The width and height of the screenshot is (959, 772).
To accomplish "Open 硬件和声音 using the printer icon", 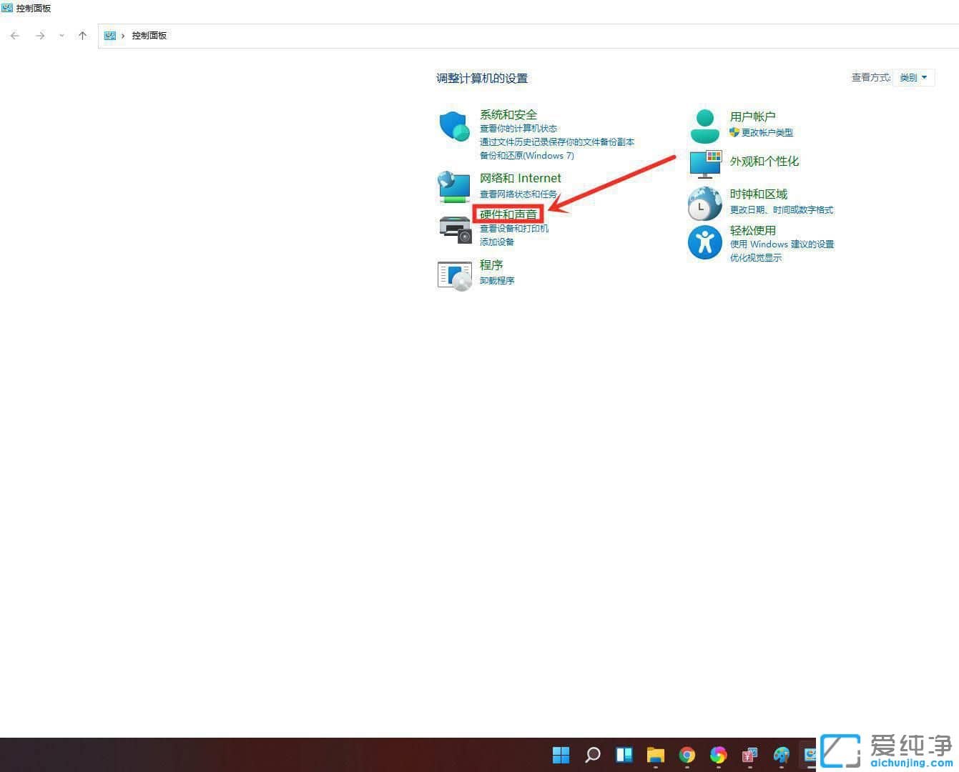I will tap(456, 229).
